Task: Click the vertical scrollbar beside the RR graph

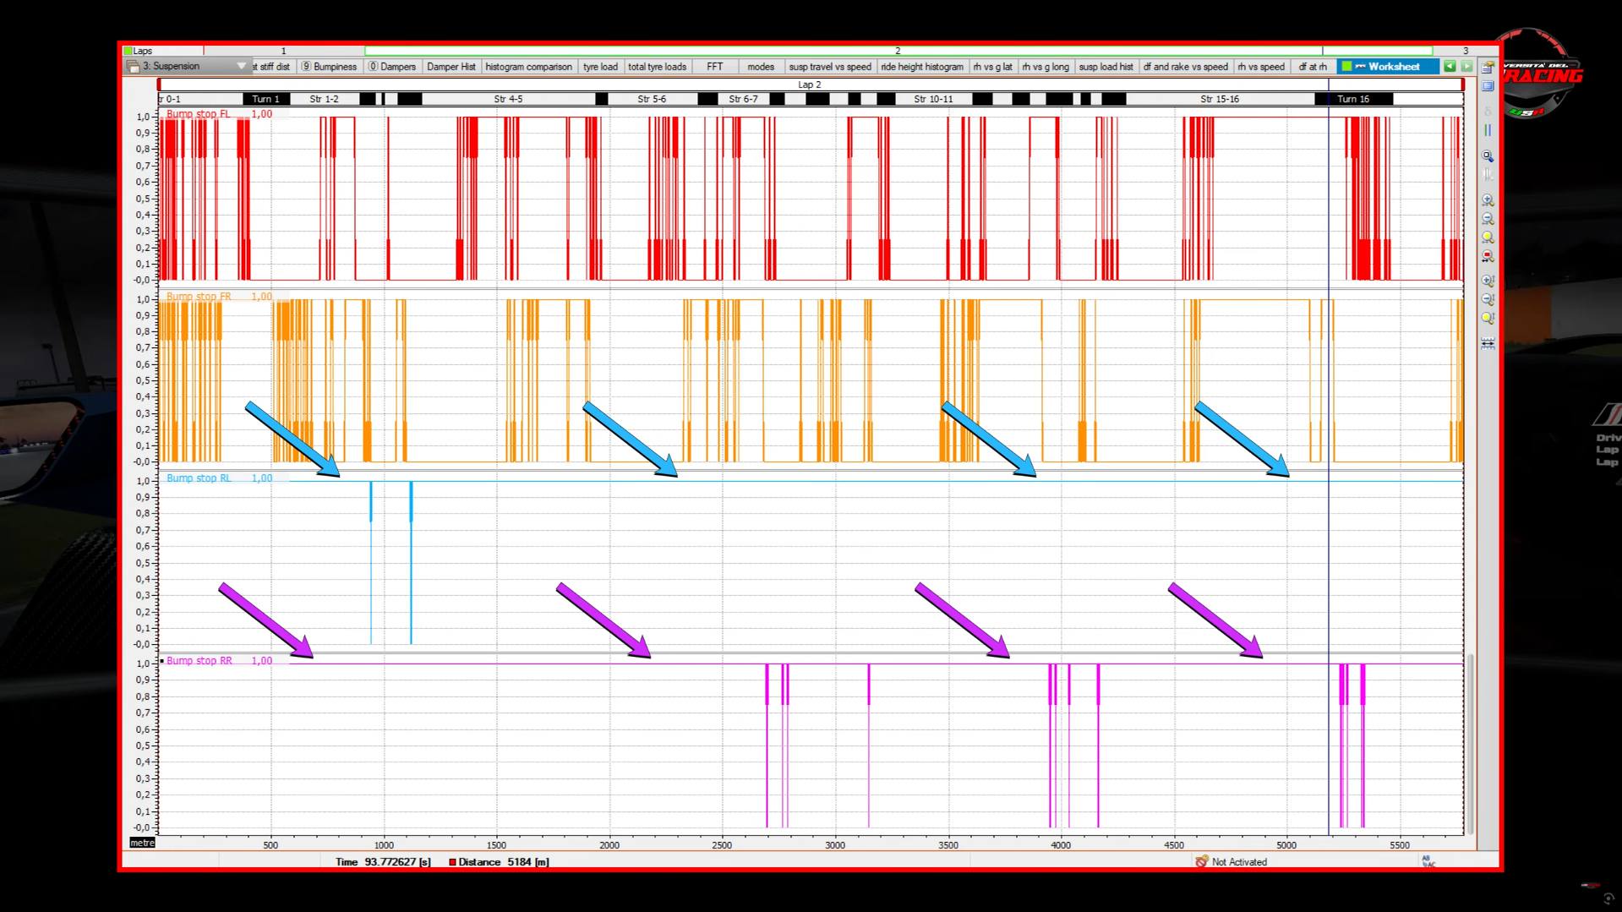Action: [1470, 744]
